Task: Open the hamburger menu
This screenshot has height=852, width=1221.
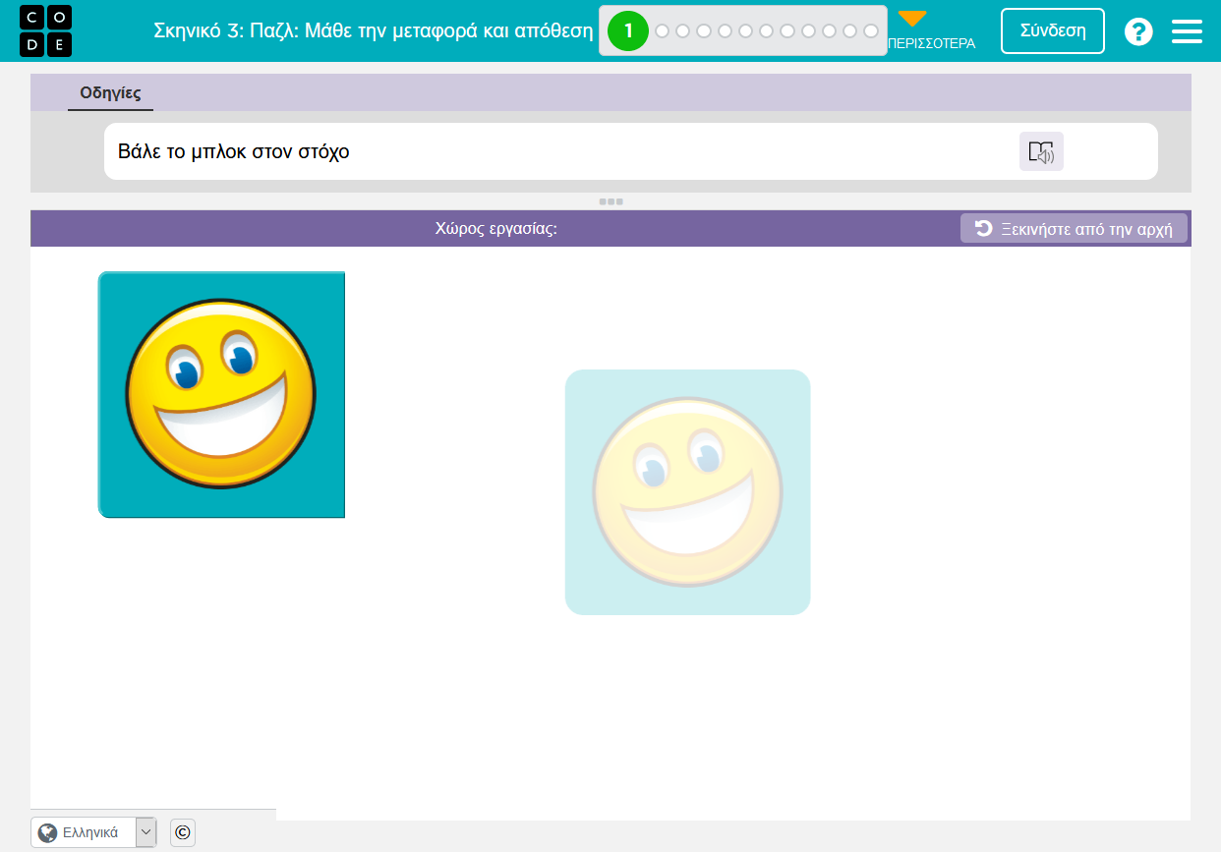Action: click(x=1187, y=31)
